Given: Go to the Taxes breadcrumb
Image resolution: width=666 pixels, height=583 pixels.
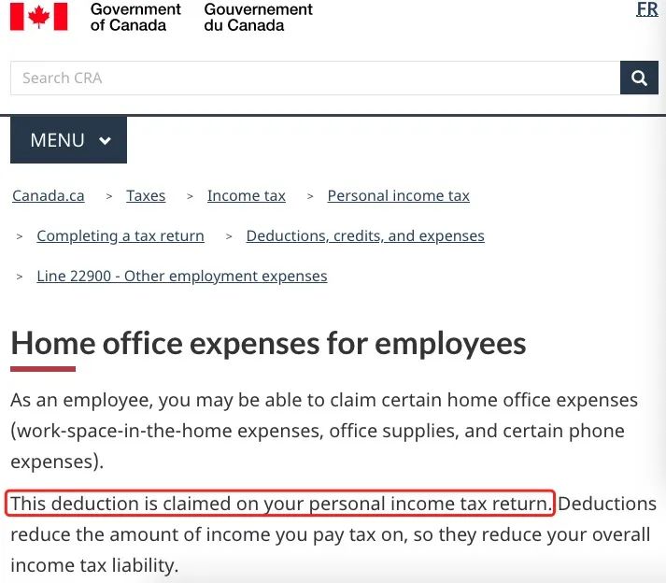Looking at the screenshot, I should (146, 196).
